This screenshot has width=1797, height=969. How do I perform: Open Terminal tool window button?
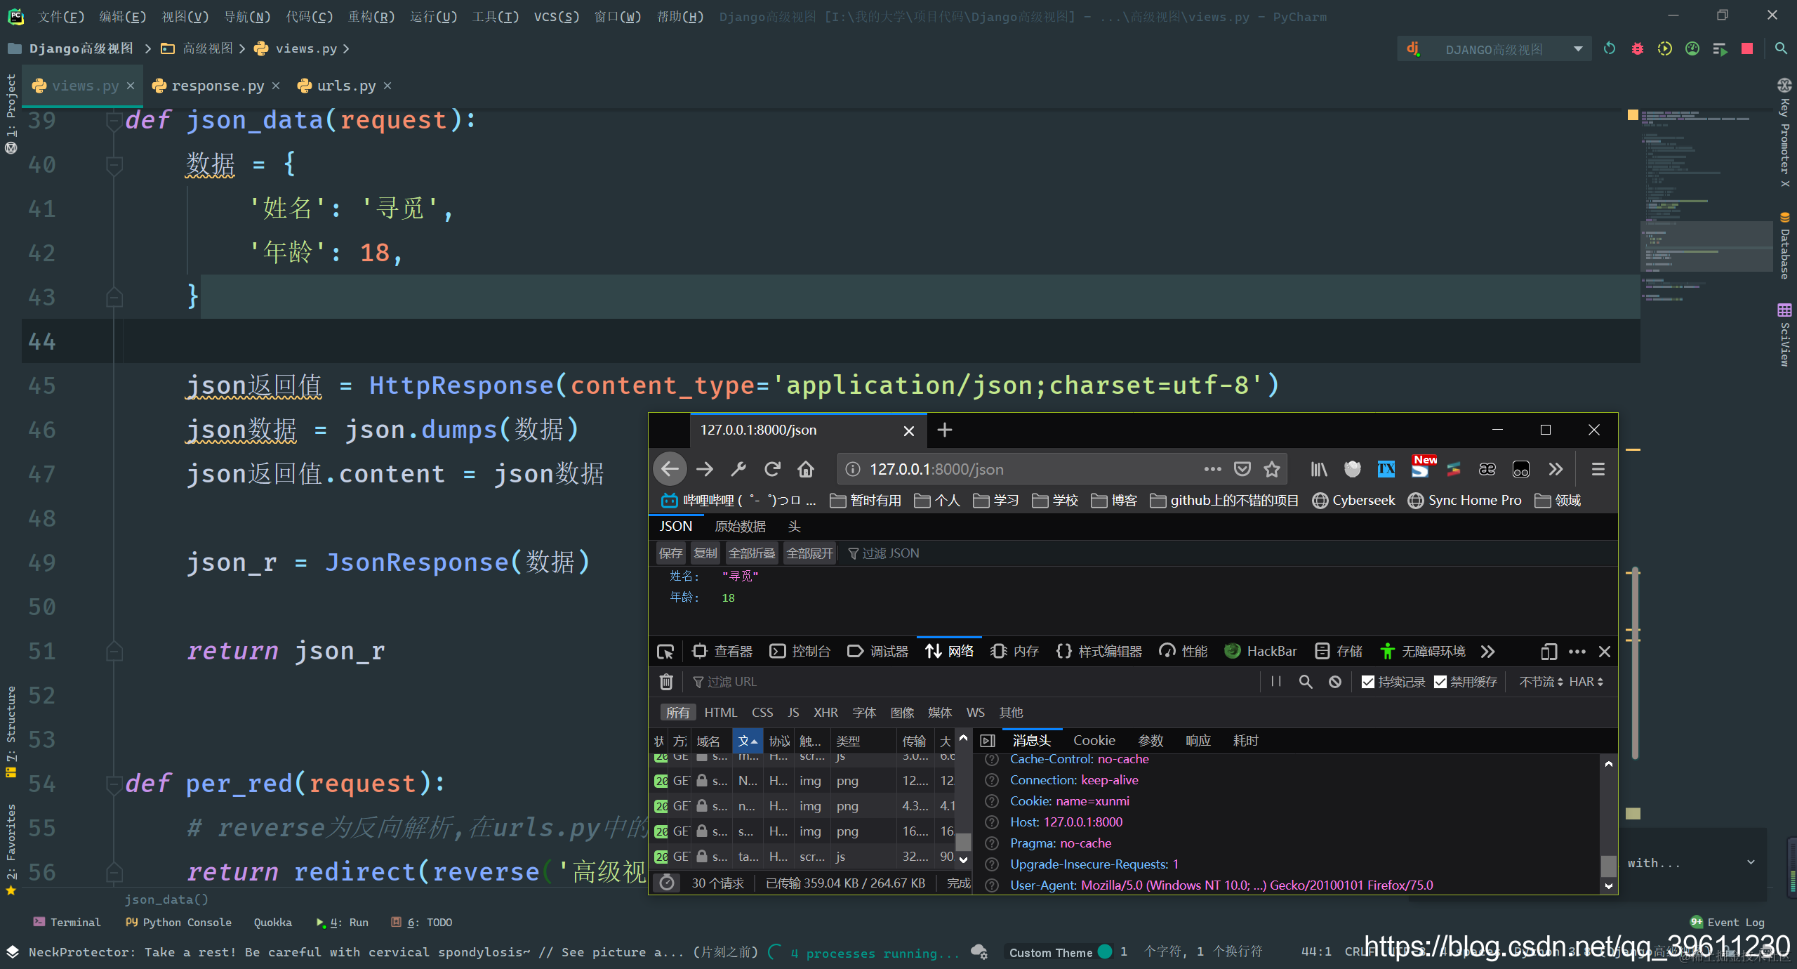pos(67,922)
